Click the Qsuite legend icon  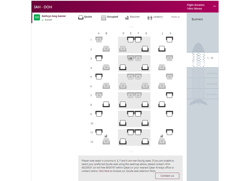[81, 17]
